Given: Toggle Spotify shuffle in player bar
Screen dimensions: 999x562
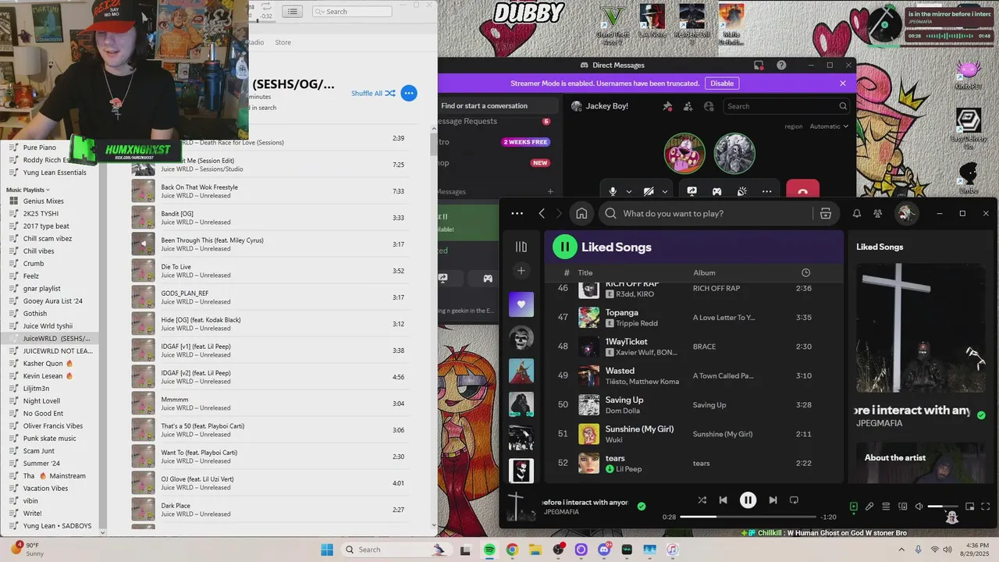Looking at the screenshot, I should coord(702,500).
